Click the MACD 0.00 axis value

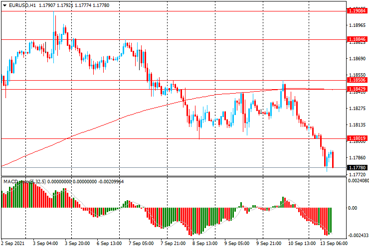point(352,208)
